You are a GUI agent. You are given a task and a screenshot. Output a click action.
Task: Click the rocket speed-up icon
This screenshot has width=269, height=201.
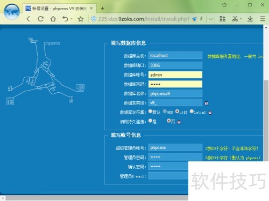coord(194,19)
